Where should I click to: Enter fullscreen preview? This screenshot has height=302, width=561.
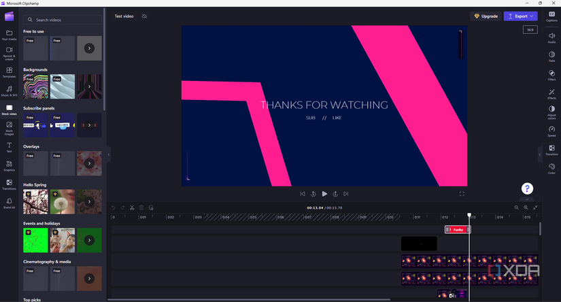(x=462, y=194)
